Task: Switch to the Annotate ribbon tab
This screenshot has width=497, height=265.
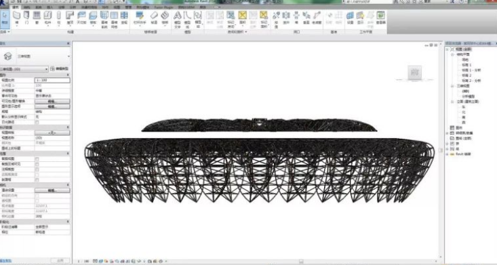Action: (x=61, y=7)
